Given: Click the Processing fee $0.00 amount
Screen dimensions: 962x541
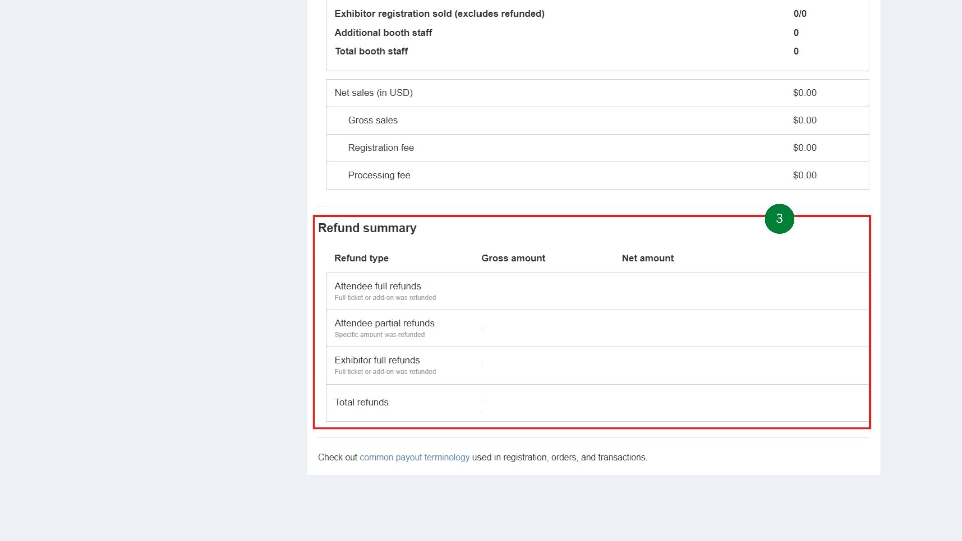Looking at the screenshot, I should (805, 175).
